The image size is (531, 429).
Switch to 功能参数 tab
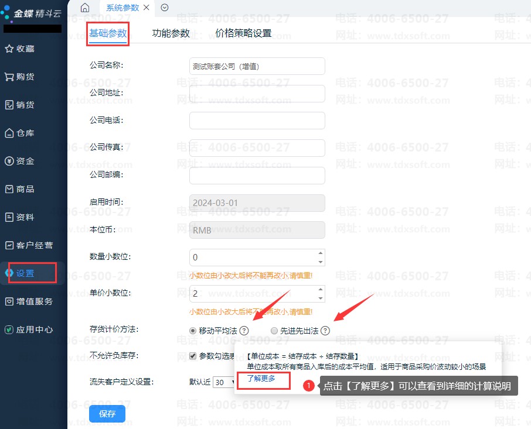tap(171, 33)
